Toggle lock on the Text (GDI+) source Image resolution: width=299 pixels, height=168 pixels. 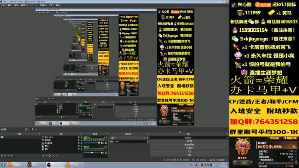[x=81, y=137]
